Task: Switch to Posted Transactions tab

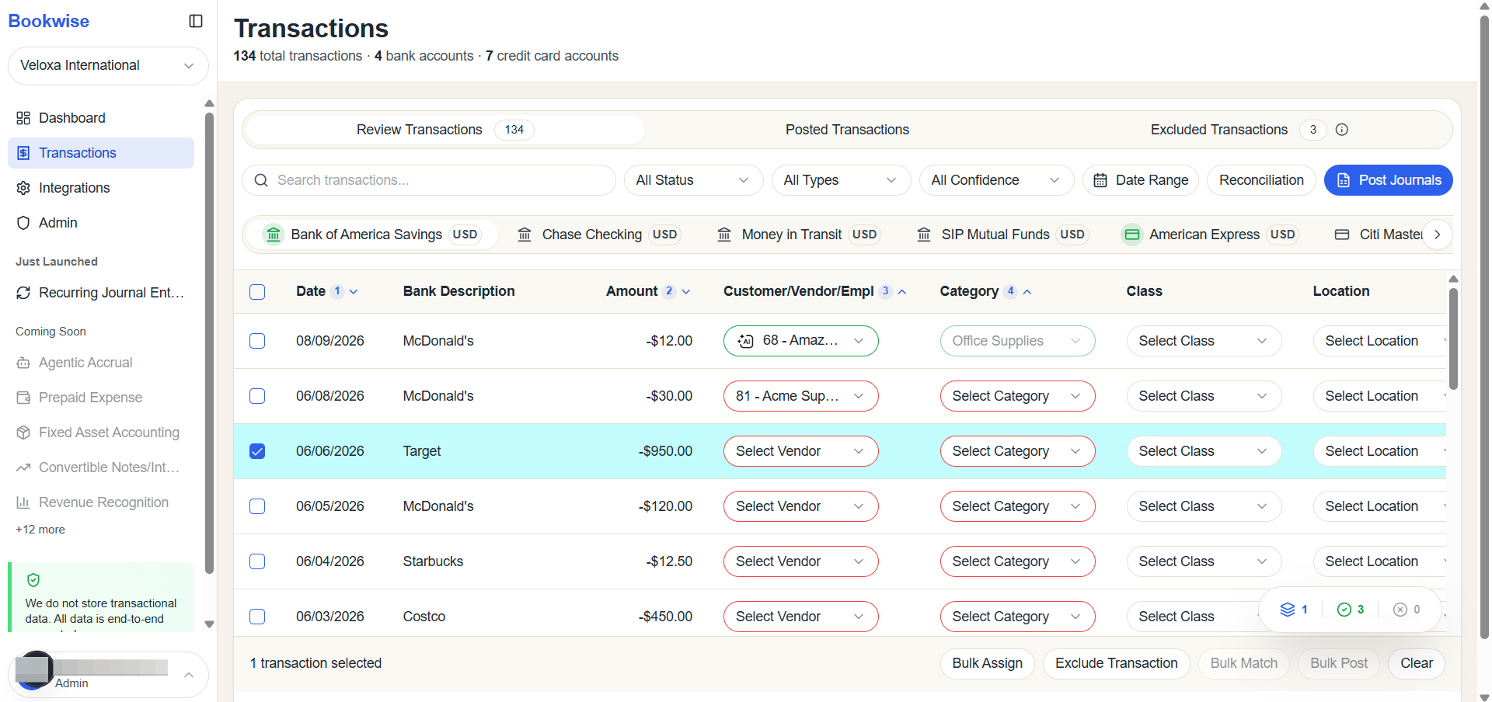Action: (847, 130)
